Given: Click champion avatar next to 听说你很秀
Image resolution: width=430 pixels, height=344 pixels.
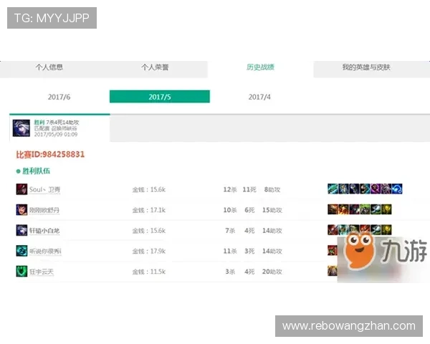Looking at the screenshot, I should (21, 251).
